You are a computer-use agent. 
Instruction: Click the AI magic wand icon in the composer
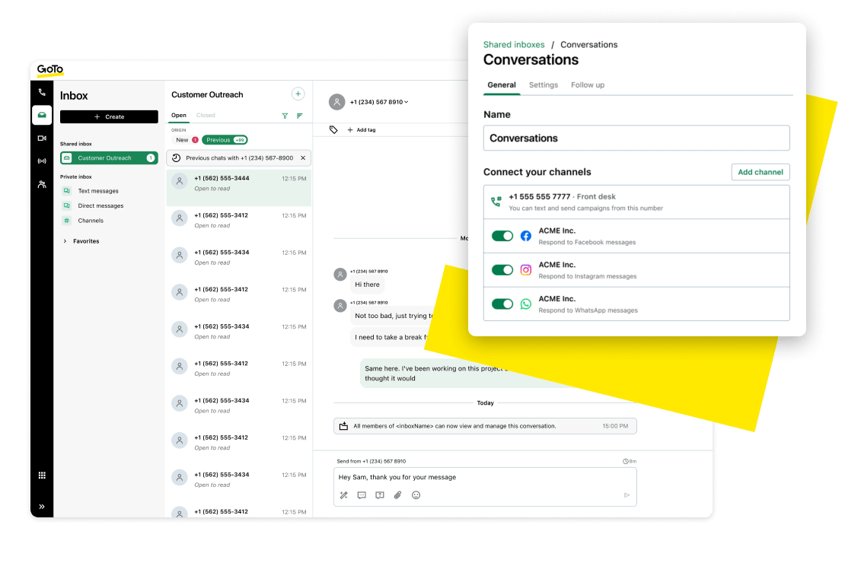[343, 495]
